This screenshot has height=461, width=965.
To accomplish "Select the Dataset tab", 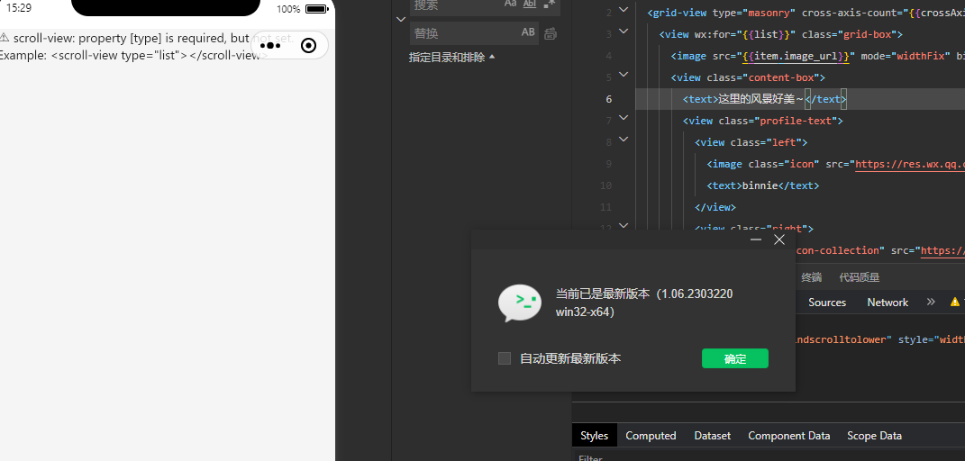I will click(x=712, y=435).
